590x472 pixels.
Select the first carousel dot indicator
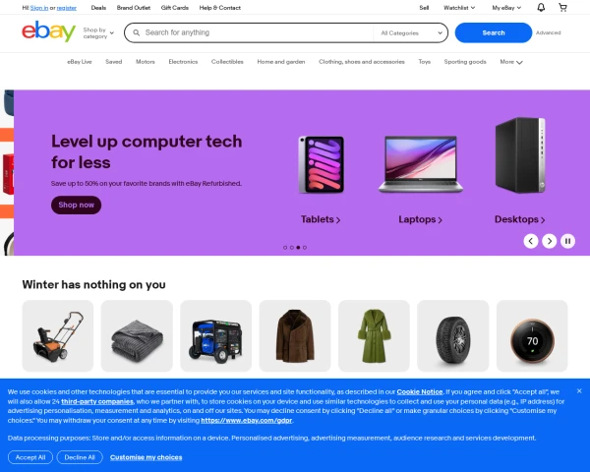tap(285, 248)
